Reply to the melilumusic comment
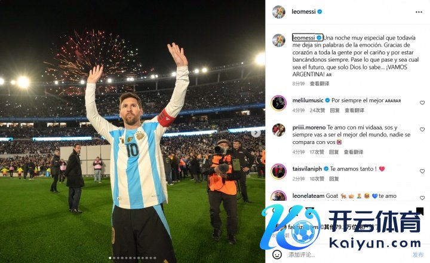Viewport: 430px width, 263px height. point(334,111)
